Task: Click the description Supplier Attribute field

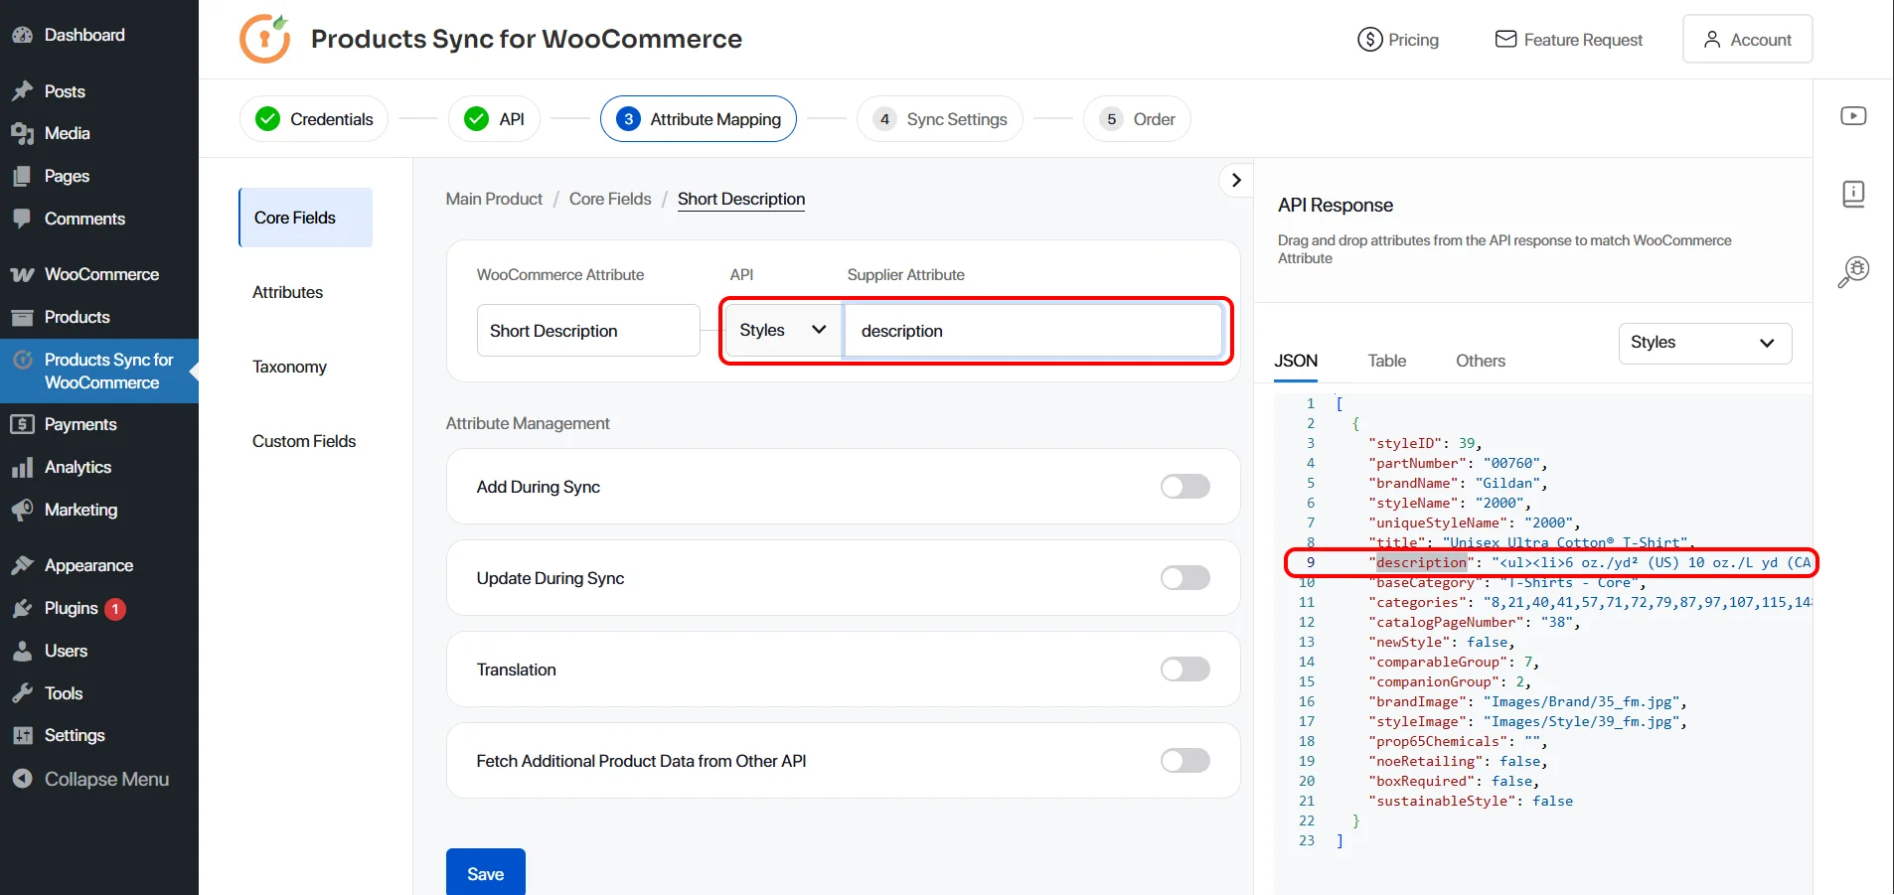Action: pos(1033,330)
